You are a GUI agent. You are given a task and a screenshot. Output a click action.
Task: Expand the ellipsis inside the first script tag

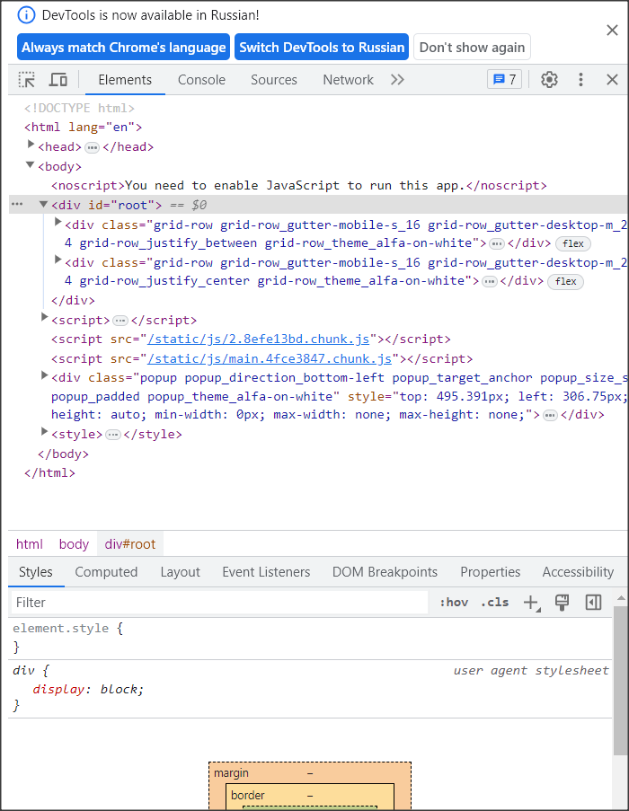(120, 321)
